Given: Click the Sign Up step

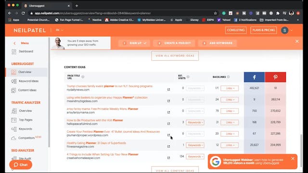Looking at the screenshot, I should pos(135,43).
